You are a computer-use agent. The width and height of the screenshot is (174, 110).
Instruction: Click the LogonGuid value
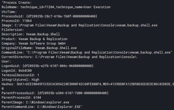[58, 66]
